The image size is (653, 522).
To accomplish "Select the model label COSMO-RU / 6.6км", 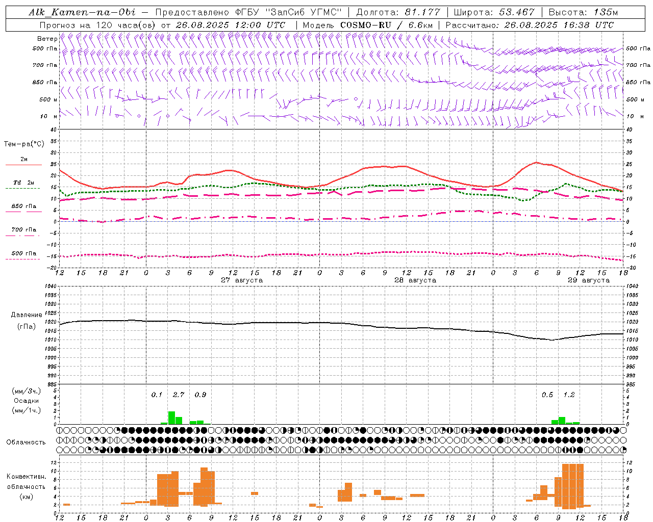I will pos(387,25).
